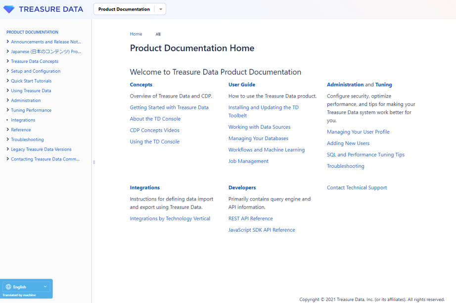The height and width of the screenshot is (303, 456).
Task: Open Getting Started with Treasure Data
Action: click(x=169, y=107)
